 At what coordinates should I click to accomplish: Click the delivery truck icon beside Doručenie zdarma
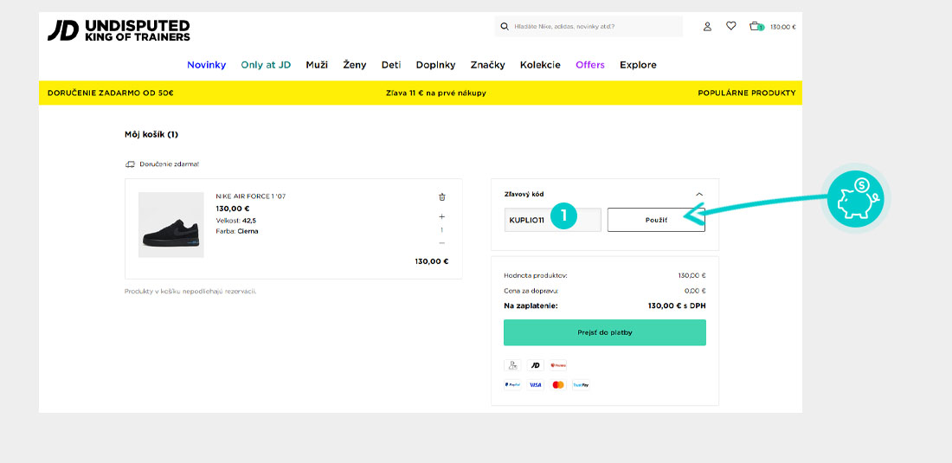click(130, 164)
